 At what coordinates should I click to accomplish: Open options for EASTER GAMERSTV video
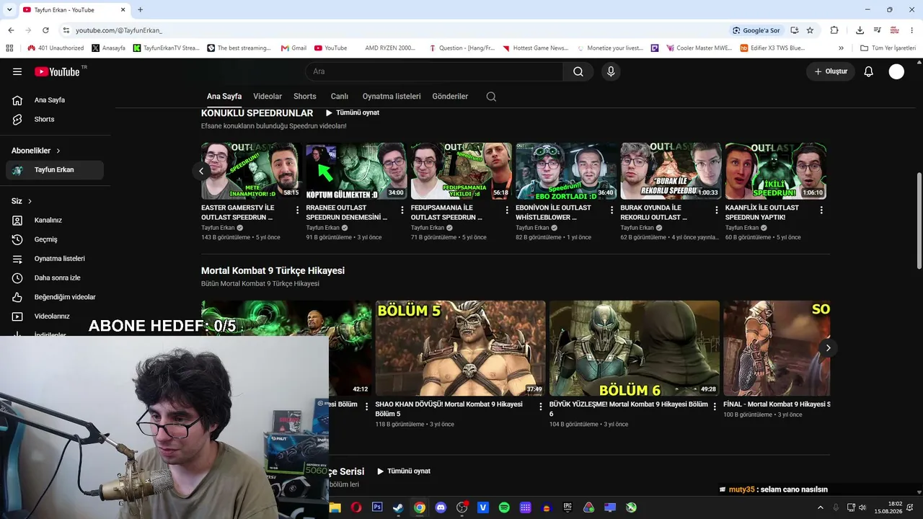(x=297, y=210)
